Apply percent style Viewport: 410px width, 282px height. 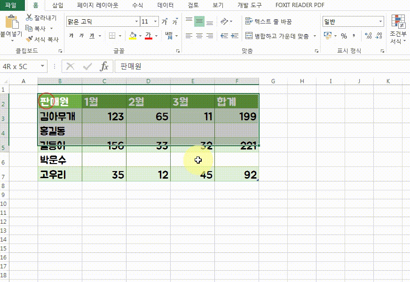pyautogui.click(x=344, y=36)
